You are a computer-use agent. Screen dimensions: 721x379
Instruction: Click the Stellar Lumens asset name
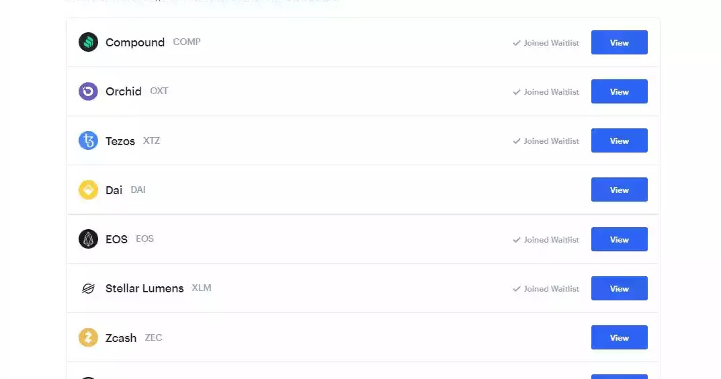coord(144,288)
